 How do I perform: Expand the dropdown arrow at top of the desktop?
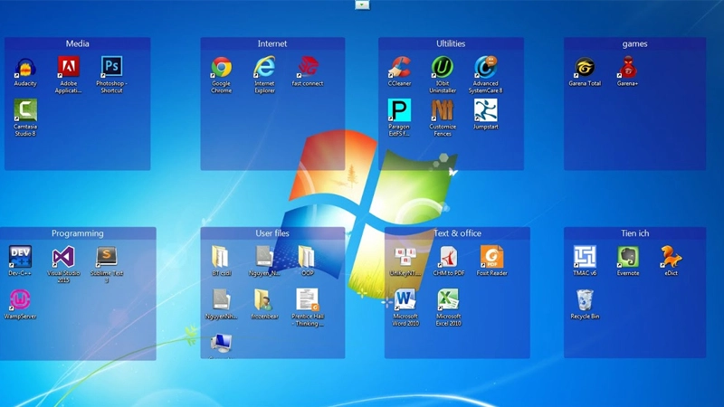[362, 5]
